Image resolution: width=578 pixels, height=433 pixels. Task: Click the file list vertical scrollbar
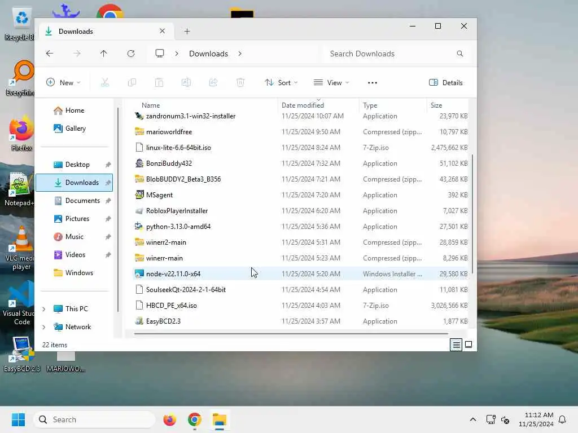[472, 214]
